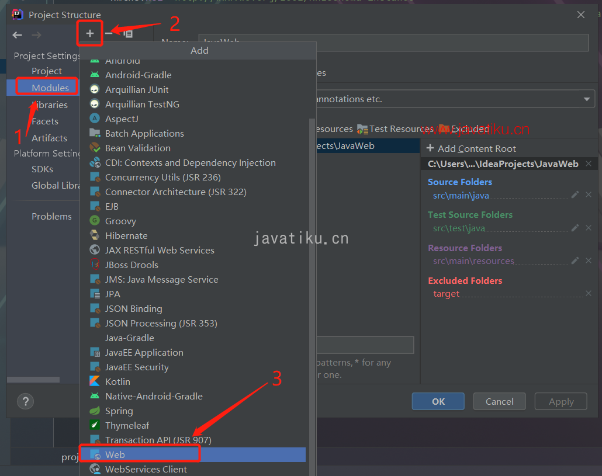Open Global Libraries settings
The image size is (602, 476).
56,186
